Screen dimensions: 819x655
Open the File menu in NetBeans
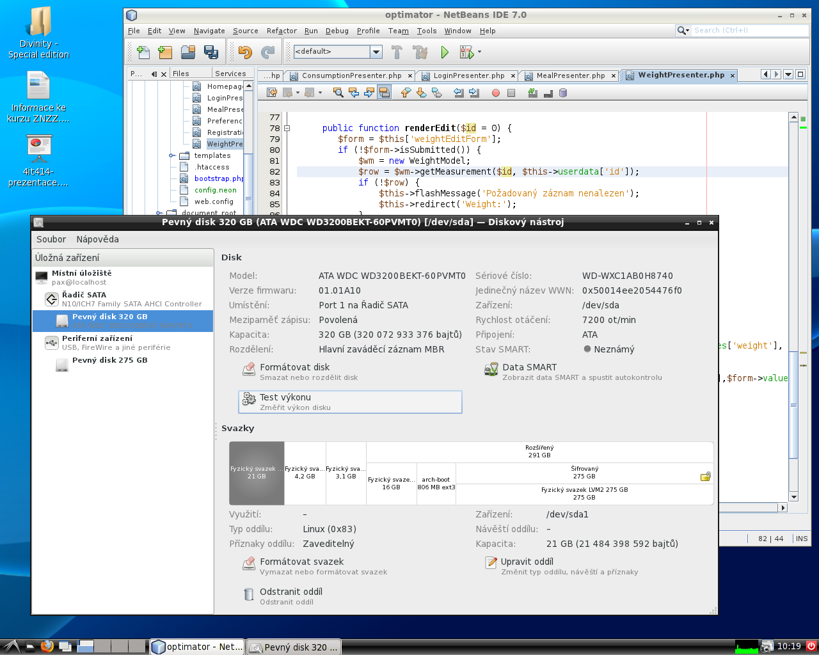coord(134,31)
